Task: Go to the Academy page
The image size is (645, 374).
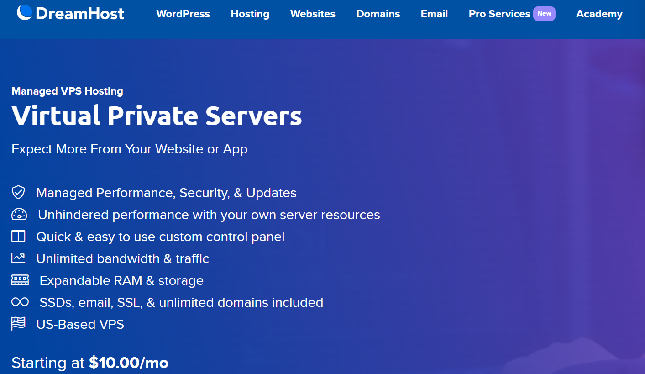Action: [x=599, y=14]
